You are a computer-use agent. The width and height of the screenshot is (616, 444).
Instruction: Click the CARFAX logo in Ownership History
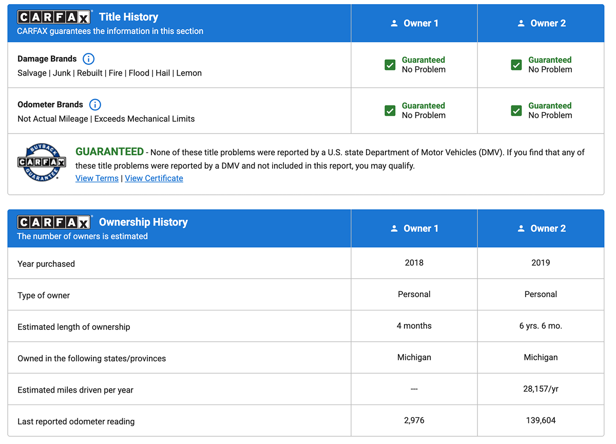(54, 222)
